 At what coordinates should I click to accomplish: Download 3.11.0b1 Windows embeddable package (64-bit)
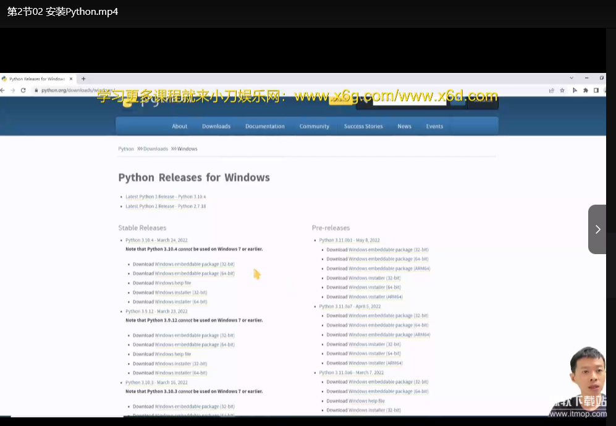pyautogui.click(x=388, y=259)
